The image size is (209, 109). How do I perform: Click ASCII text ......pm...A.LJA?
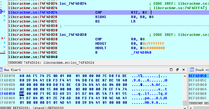149,98
